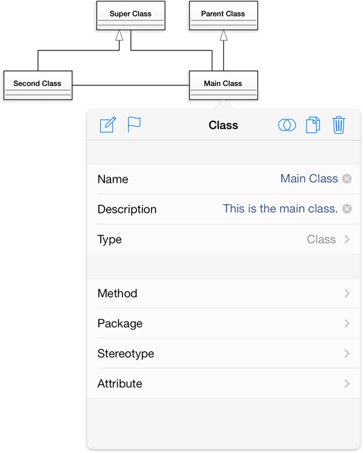
Task: Select the Parent Class box
Action: point(223,16)
